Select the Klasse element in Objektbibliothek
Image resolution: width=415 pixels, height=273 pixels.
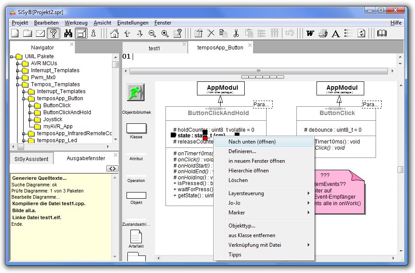(x=136, y=128)
